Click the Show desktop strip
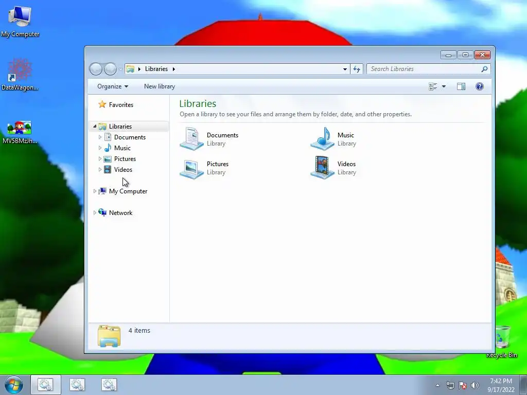Screen dimensions: 527x395 tap(523, 385)
